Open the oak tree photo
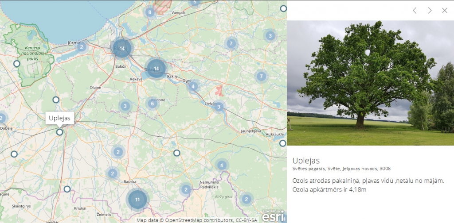Screen dimensions: 454x223 tap(370, 83)
